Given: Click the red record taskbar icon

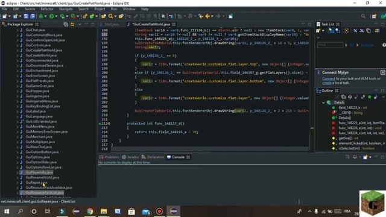Looking at the screenshot, I should click(x=159, y=212).
